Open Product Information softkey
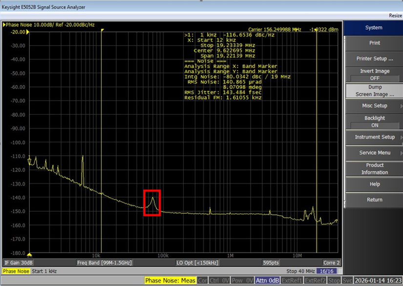The image size is (403, 286). [x=374, y=169]
